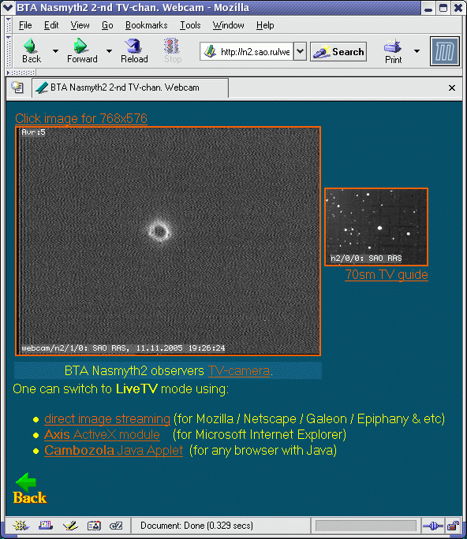Click the page icon beside the URL
The height and width of the screenshot is (539, 467).
click(210, 51)
